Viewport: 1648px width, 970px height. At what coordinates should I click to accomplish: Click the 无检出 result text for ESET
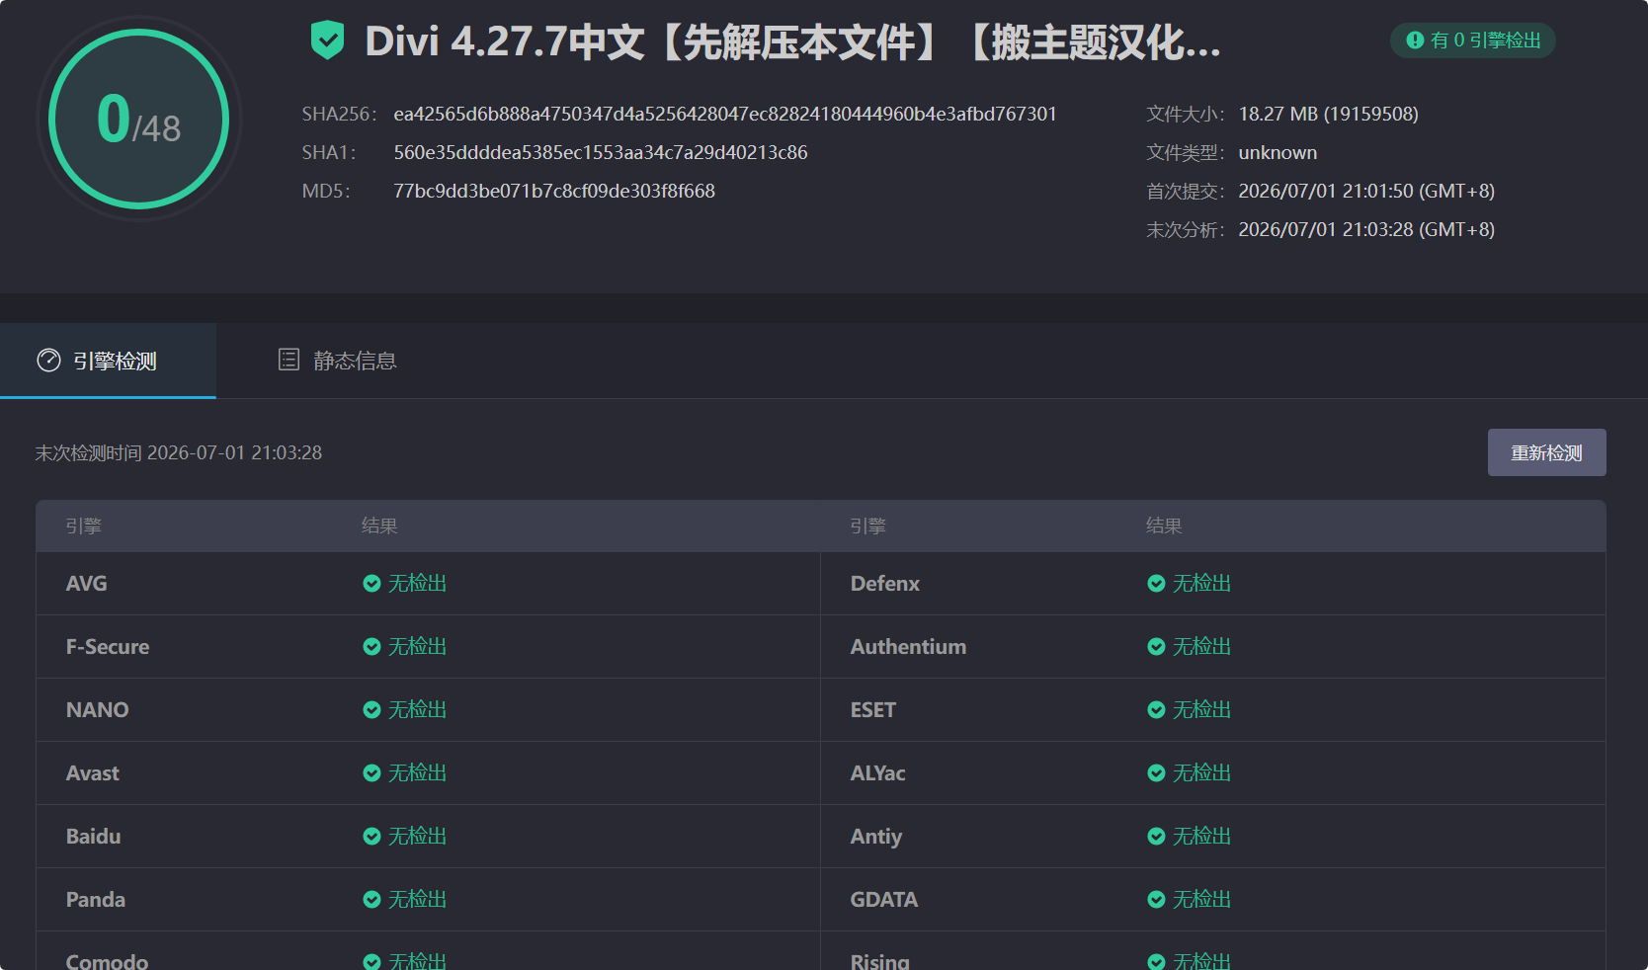pyautogui.click(x=1201, y=710)
